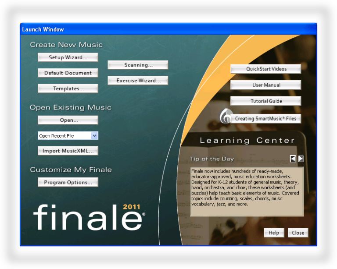Launch the Setup Wizard

click(68, 57)
